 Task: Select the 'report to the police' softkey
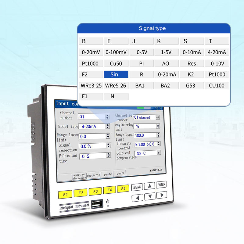79,177
